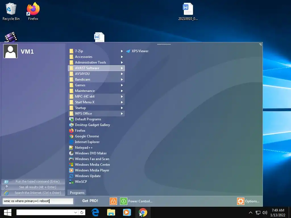This screenshot has width=291, height=218.
Task: Expand the WPS Office submenu arrow
Action: coord(122,114)
